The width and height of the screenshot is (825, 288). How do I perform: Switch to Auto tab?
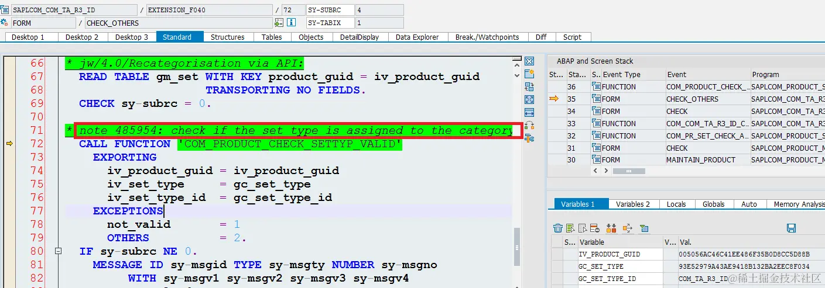point(749,204)
